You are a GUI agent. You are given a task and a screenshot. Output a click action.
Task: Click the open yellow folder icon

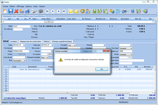[70, 11]
